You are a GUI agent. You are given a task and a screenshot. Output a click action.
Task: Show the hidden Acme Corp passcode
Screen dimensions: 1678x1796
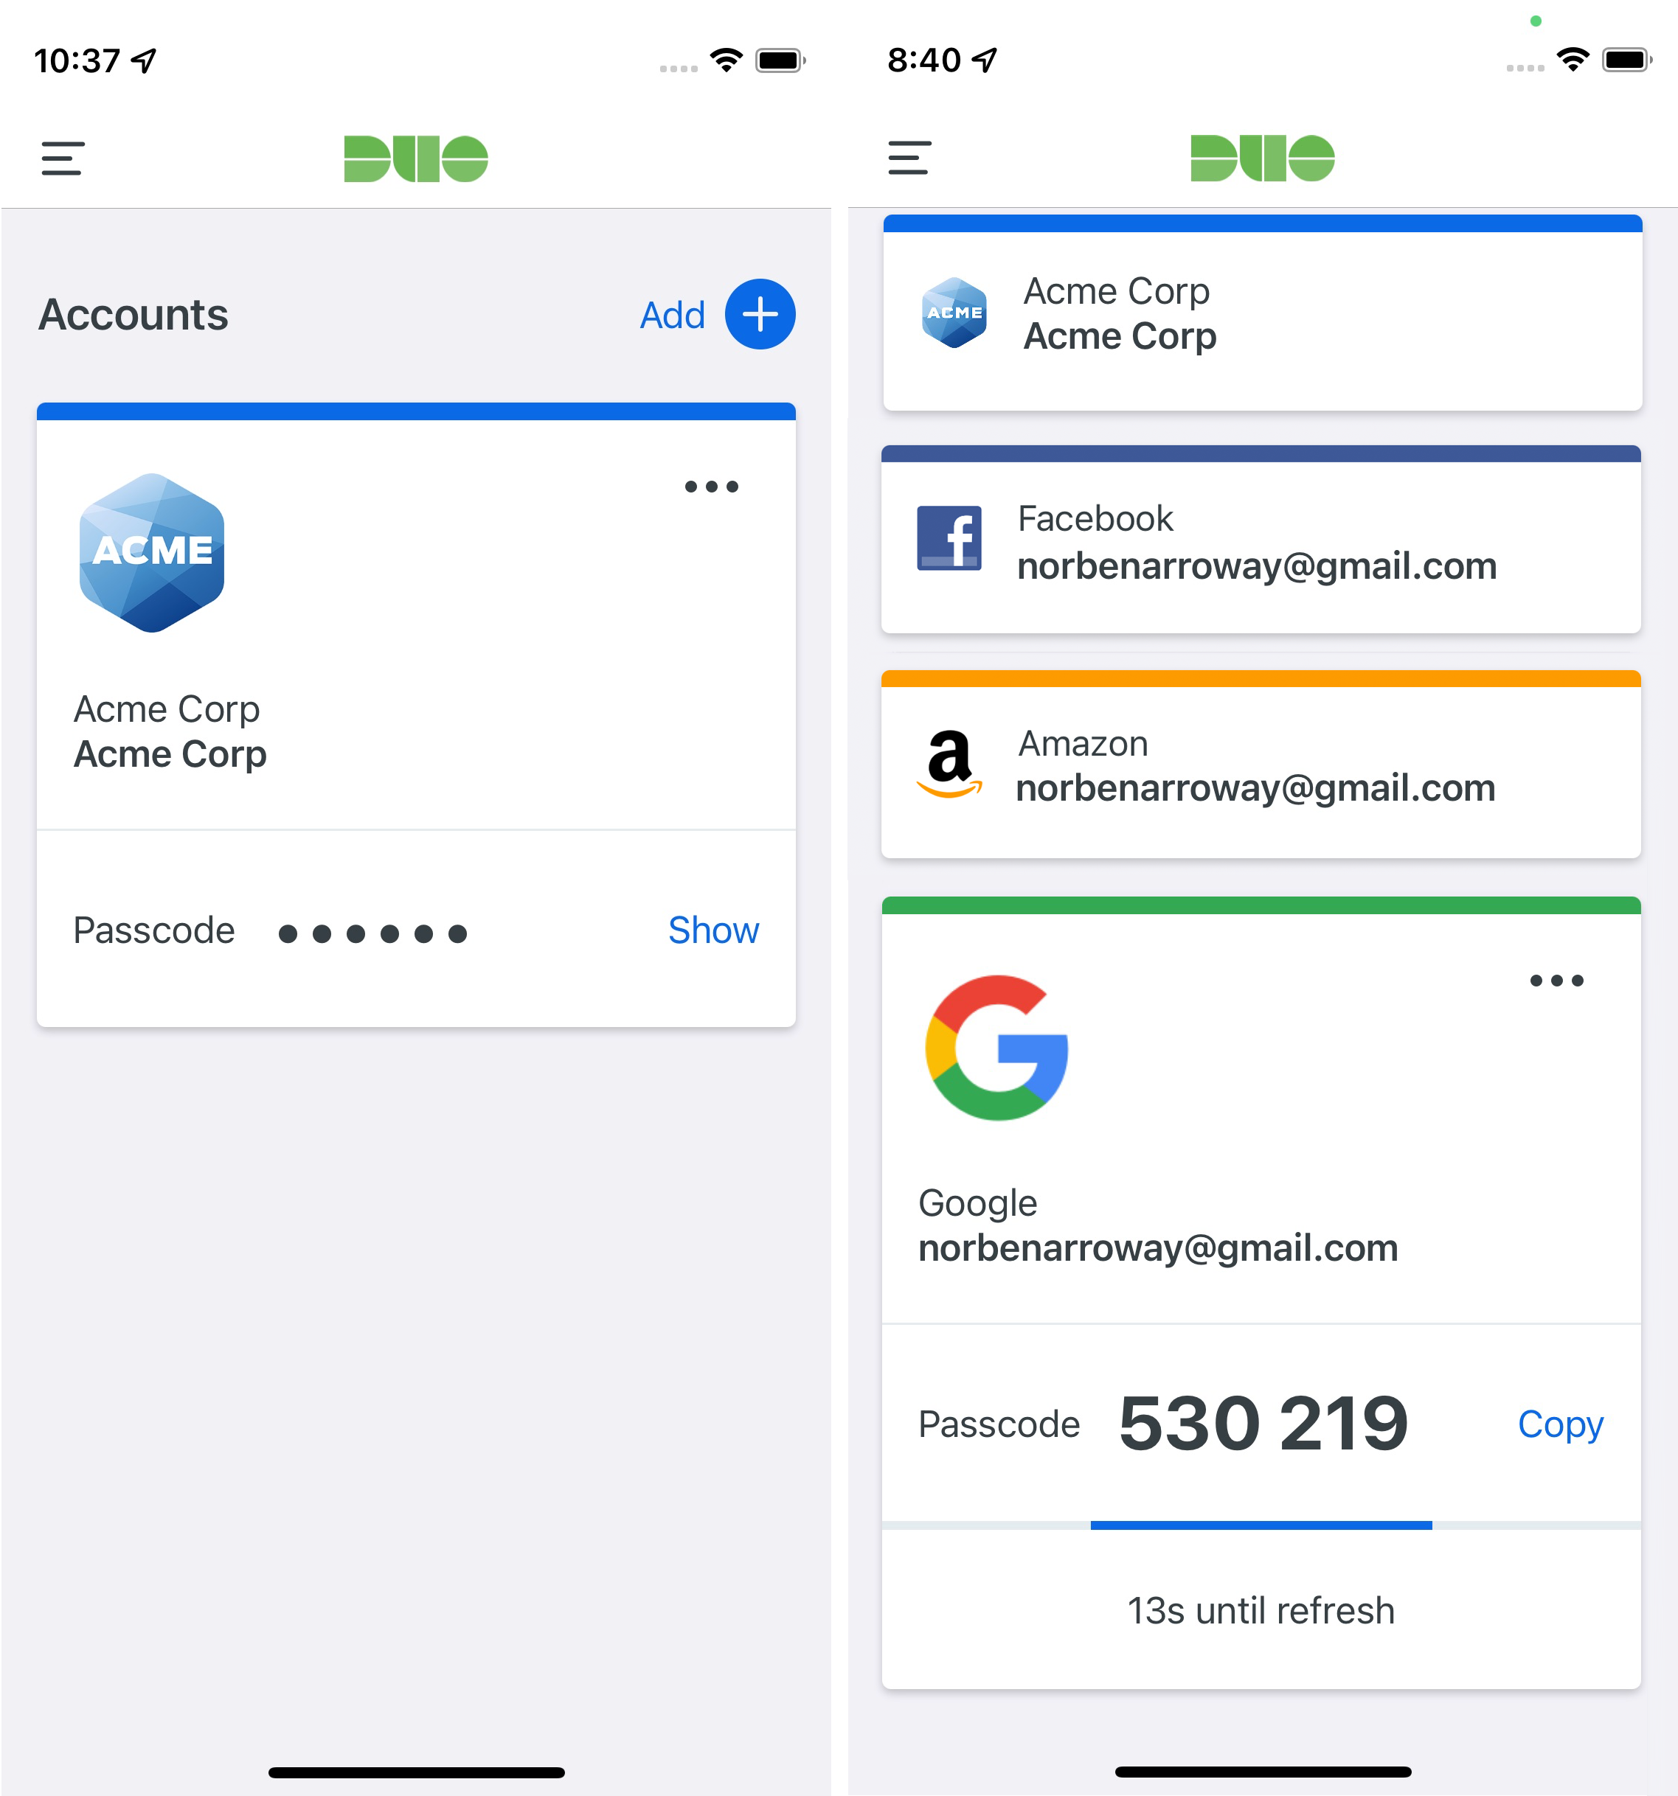(711, 927)
